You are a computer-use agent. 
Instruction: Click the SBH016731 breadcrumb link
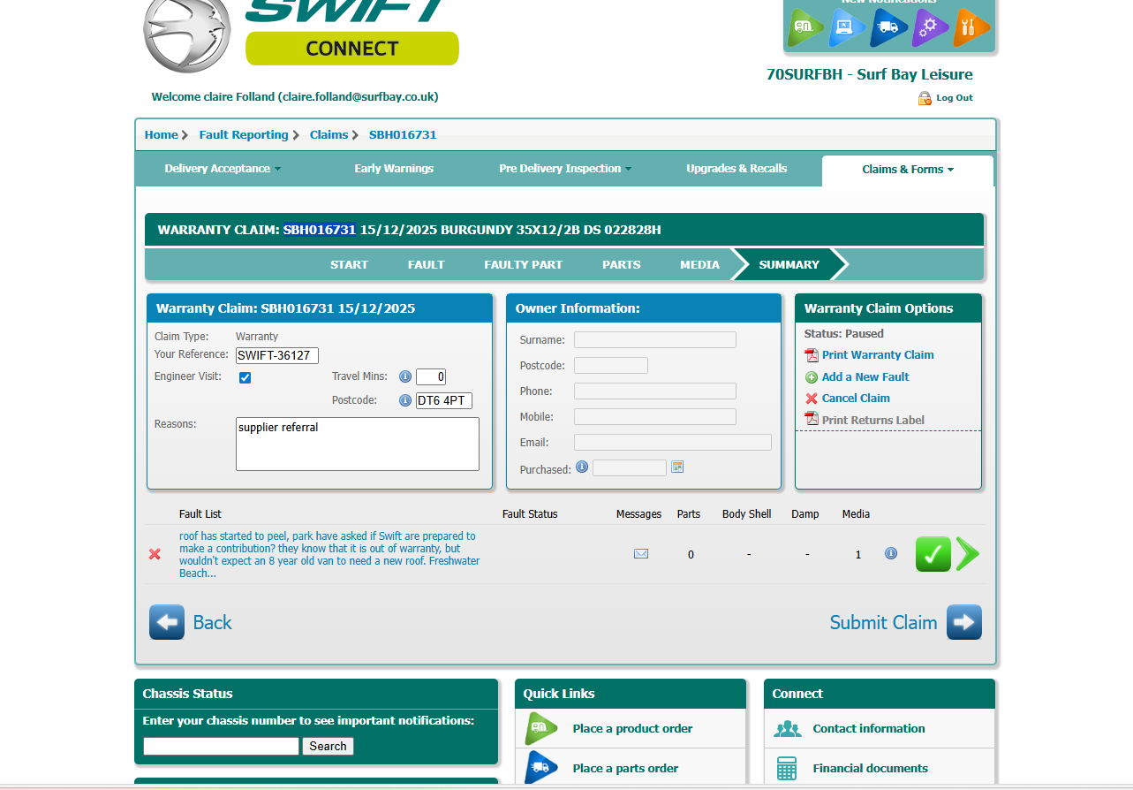(x=403, y=135)
